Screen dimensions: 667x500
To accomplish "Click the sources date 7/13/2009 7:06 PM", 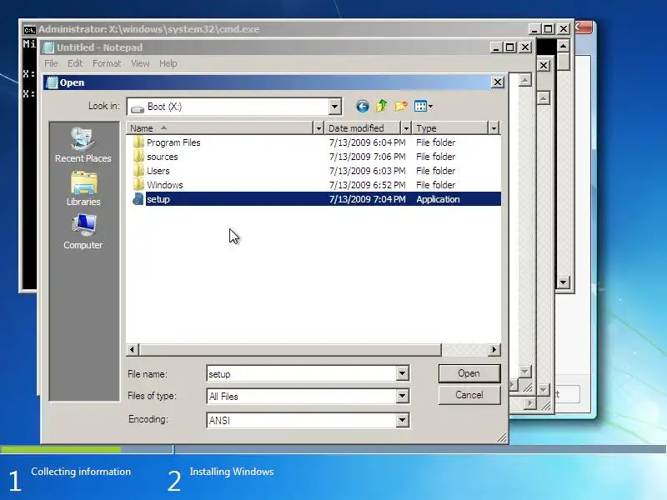I will click(x=367, y=157).
